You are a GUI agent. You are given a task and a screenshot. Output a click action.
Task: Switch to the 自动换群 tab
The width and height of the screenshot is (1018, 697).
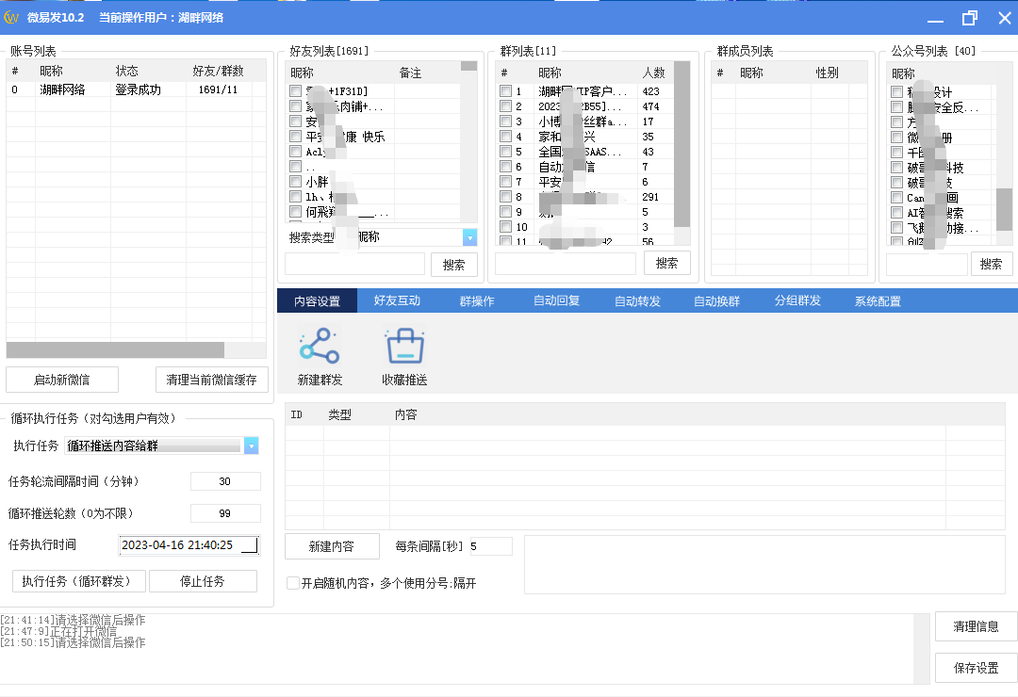point(716,301)
